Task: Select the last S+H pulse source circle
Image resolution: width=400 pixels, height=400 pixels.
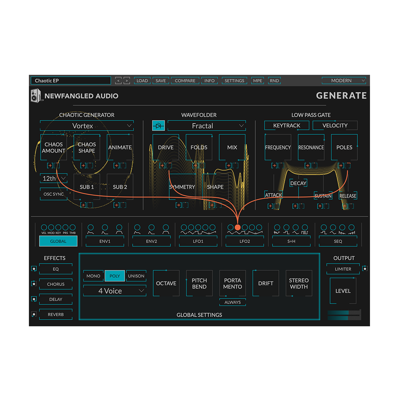Action: coord(305,227)
